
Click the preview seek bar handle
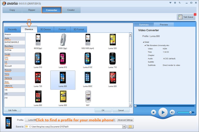pyautogui.click(x=136, y=106)
